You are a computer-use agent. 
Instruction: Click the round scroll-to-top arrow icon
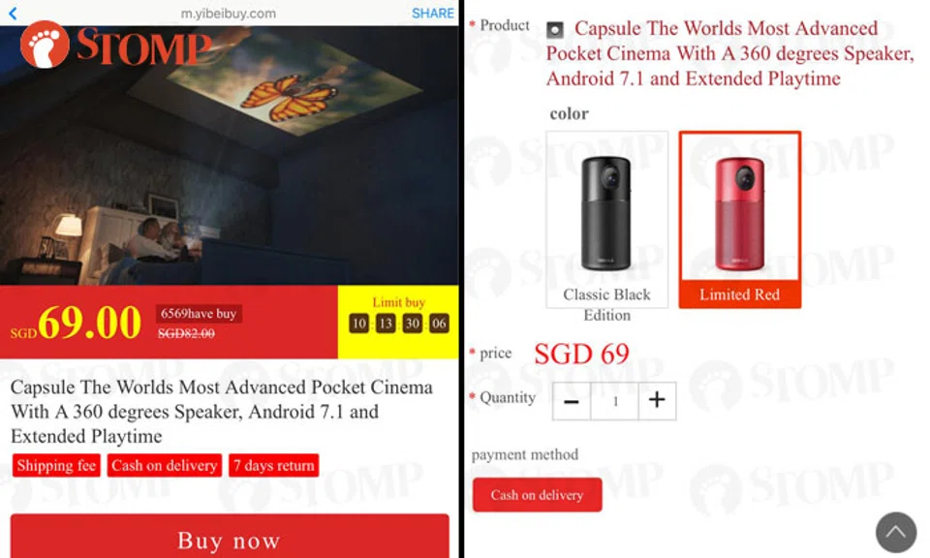[x=895, y=533]
